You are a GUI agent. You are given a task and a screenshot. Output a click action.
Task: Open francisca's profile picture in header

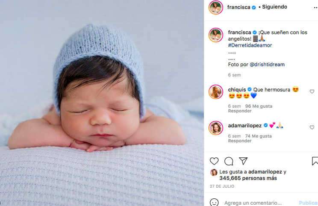pos(216,8)
